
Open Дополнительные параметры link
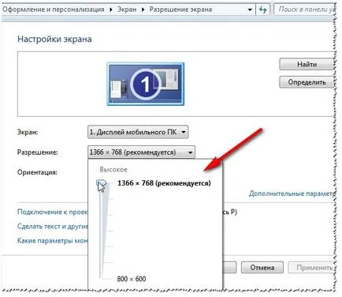(x=292, y=194)
